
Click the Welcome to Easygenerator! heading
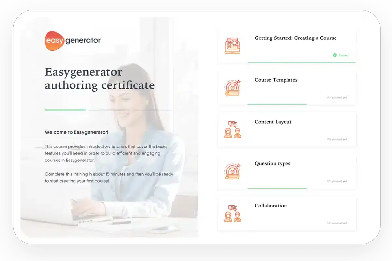tap(76, 132)
